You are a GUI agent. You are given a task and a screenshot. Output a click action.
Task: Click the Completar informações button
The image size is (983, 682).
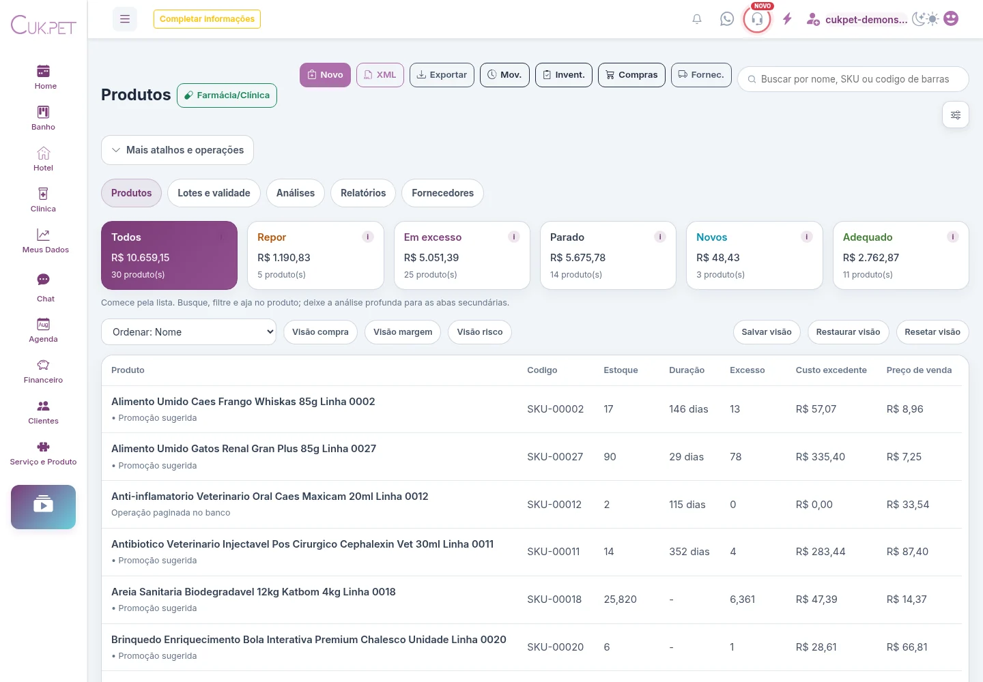(x=207, y=19)
